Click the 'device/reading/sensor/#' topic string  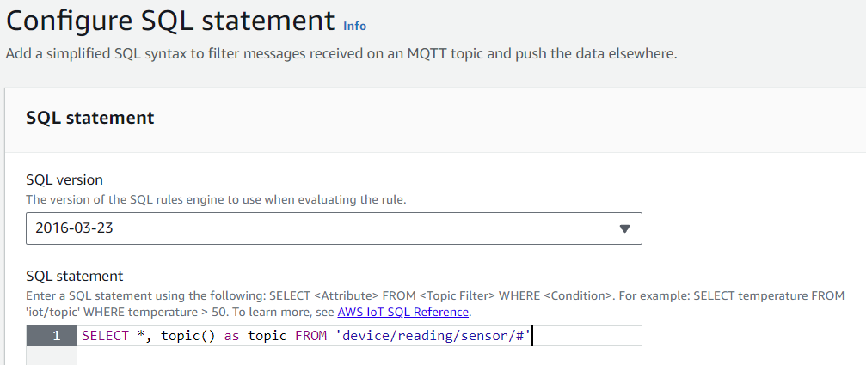(x=433, y=336)
